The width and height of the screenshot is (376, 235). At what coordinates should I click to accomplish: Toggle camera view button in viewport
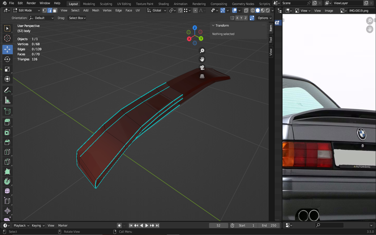coord(202,68)
